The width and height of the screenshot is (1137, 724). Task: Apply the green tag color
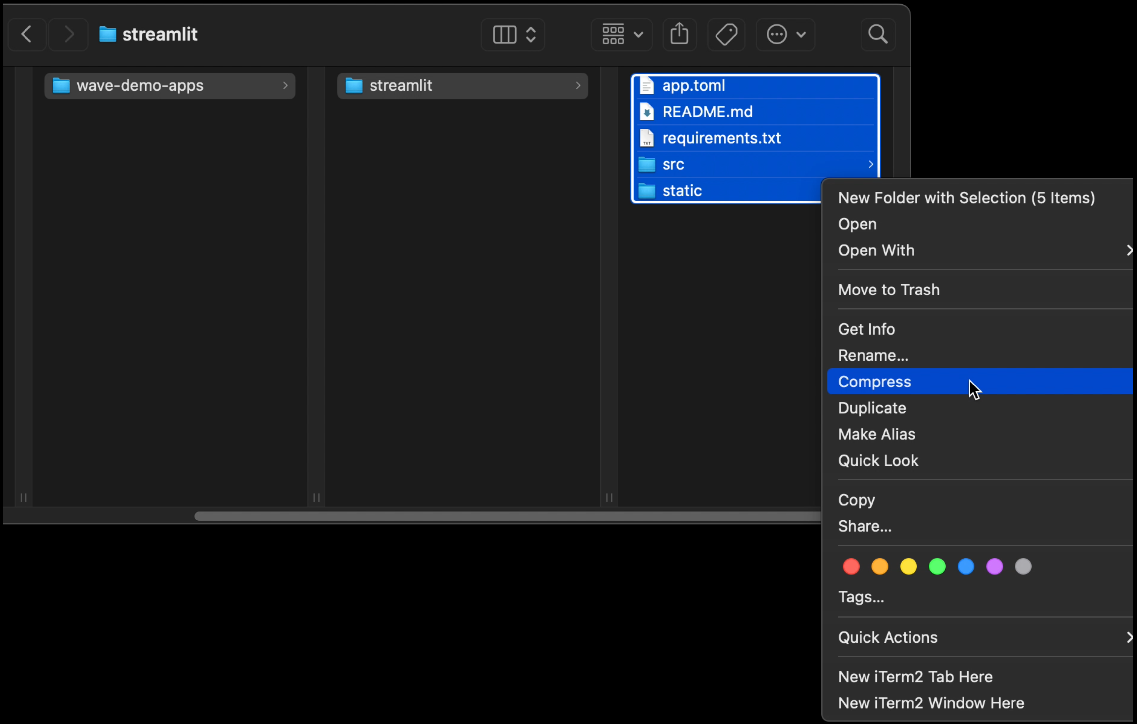937,566
